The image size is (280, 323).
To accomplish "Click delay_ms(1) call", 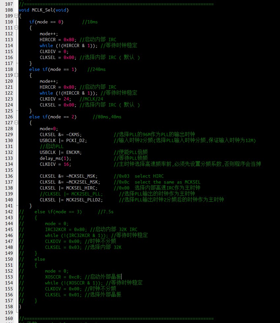I will coord(55,159).
